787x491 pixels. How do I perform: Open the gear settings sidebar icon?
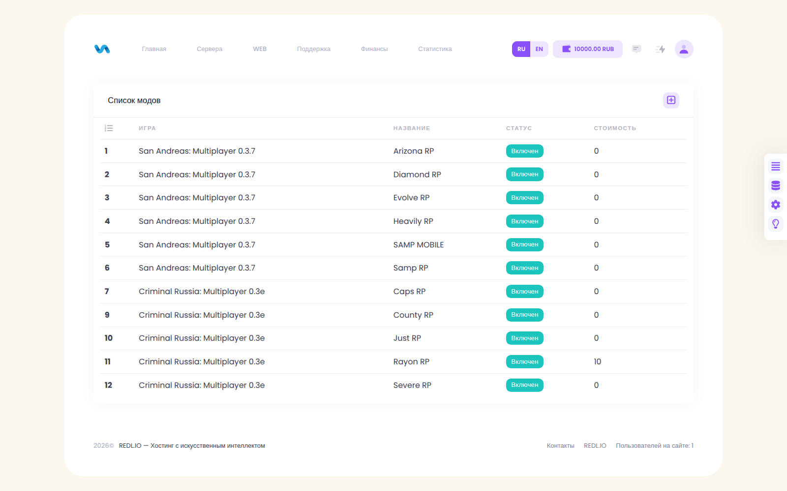pos(776,205)
